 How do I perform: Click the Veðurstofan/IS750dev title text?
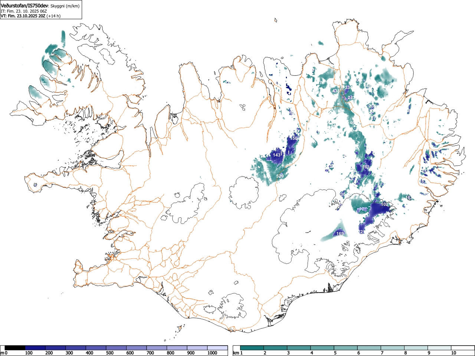24,6
